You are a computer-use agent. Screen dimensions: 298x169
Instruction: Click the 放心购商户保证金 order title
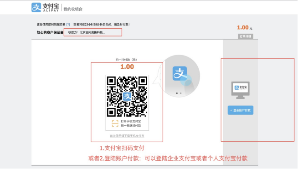point(50,32)
